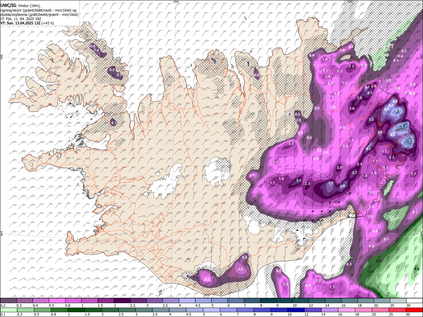Click the 7.3 precipitation value on the map
The image size is (423, 317).
tap(411, 141)
